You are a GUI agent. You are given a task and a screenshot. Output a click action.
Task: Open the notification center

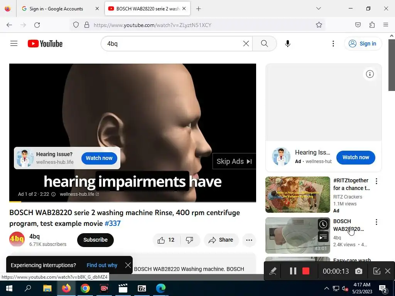383,288
